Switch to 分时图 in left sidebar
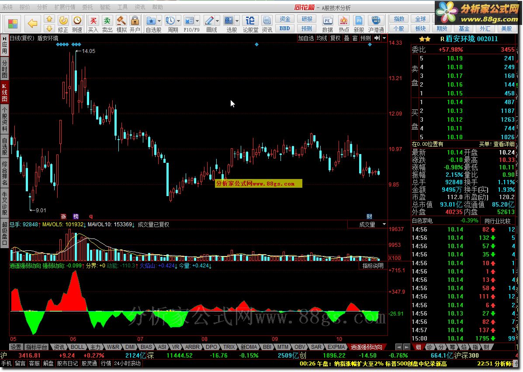 pos(5,69)
